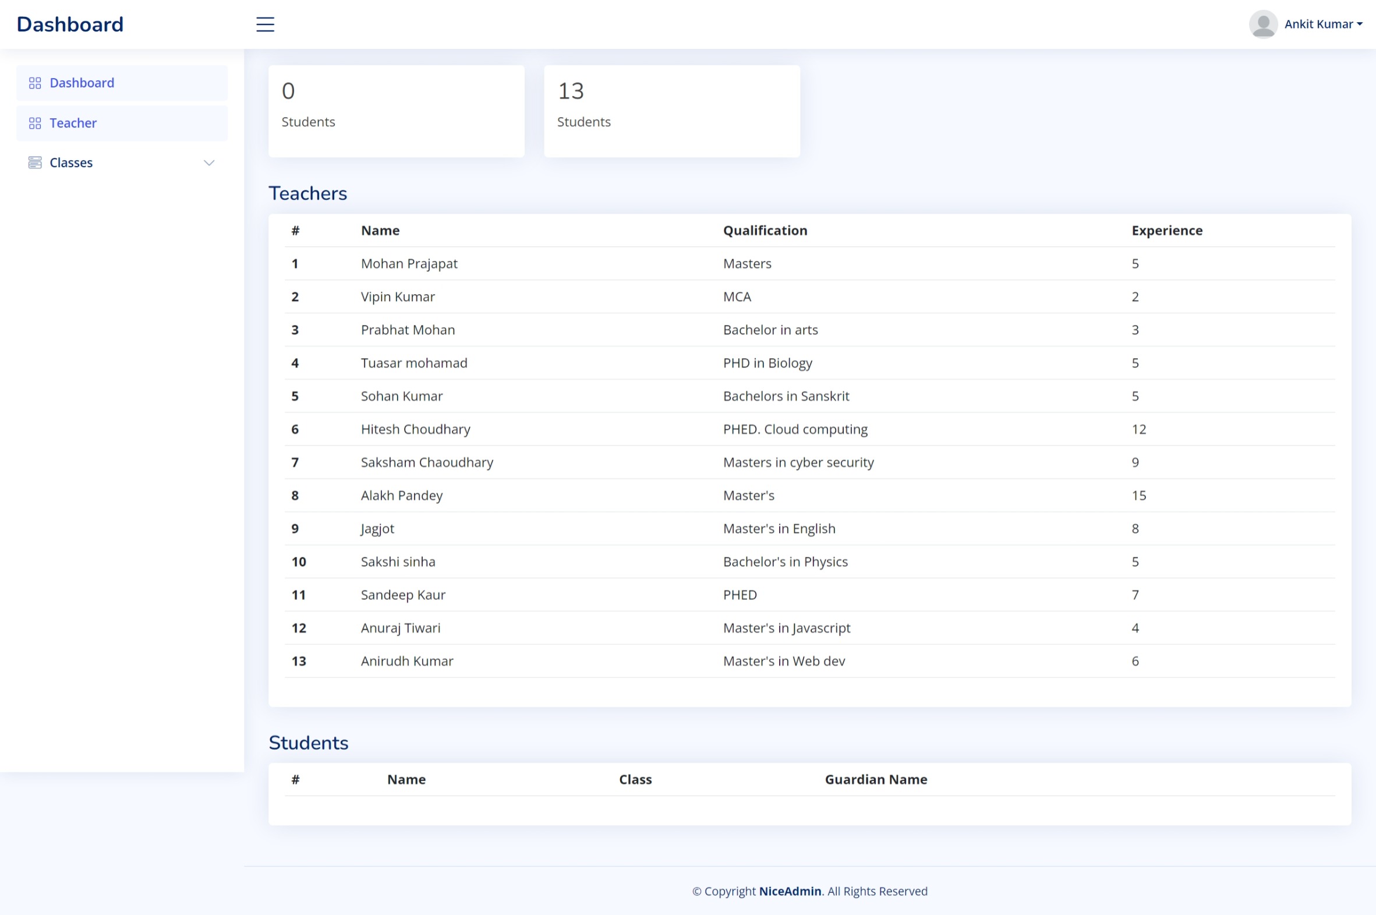Click the 13 Students summary card
Screen dimensions: 1376x915
[671, 111]
